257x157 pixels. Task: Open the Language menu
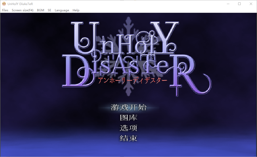[x=62, y=10]
